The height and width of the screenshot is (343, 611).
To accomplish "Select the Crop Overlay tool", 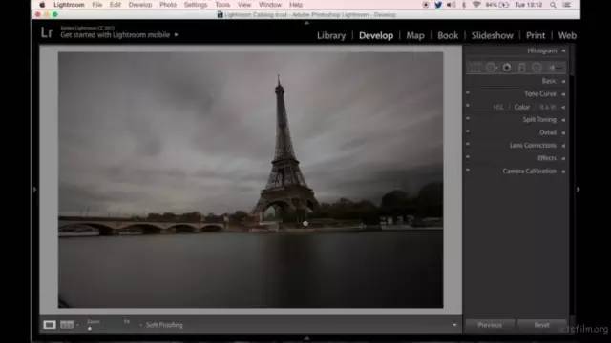I will coord(475,68).
